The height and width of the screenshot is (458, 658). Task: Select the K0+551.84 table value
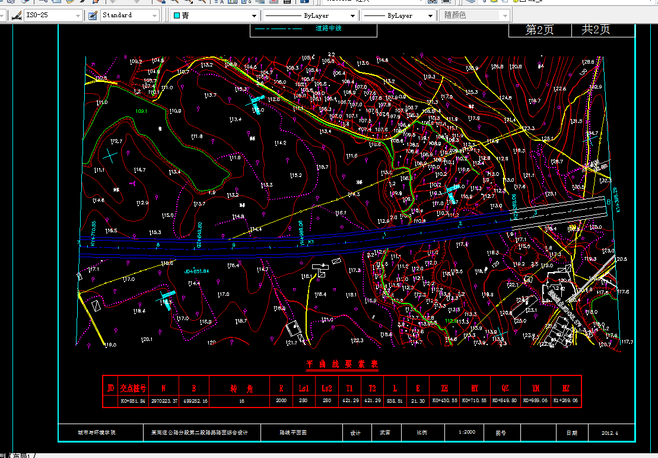click(x=133, y=401)
